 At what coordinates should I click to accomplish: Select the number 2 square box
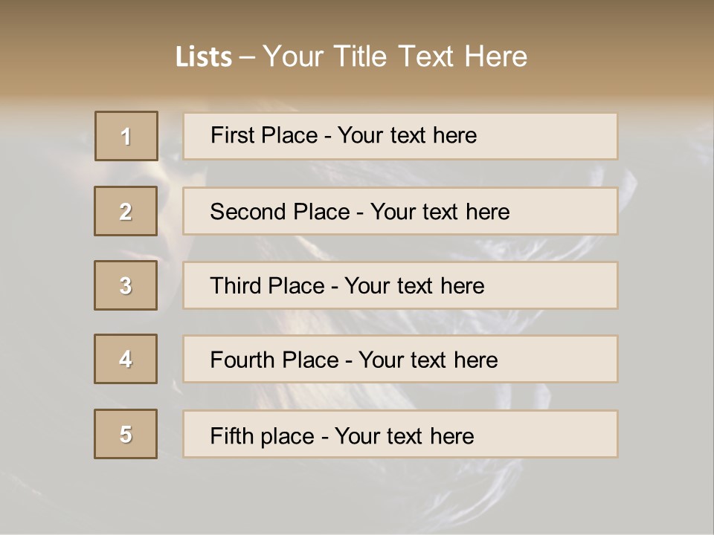point(126,211)
